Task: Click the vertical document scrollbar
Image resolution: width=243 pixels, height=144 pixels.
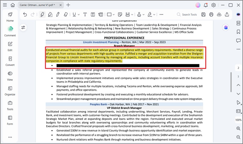Action: coord(231,82)
